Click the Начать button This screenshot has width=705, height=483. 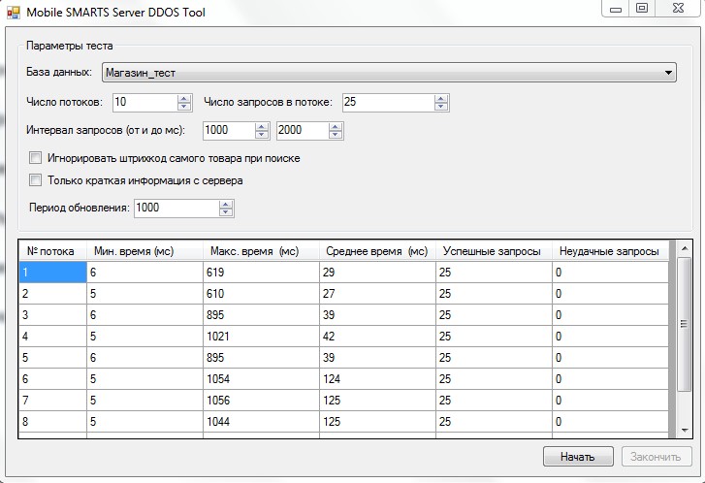point(578,457)
